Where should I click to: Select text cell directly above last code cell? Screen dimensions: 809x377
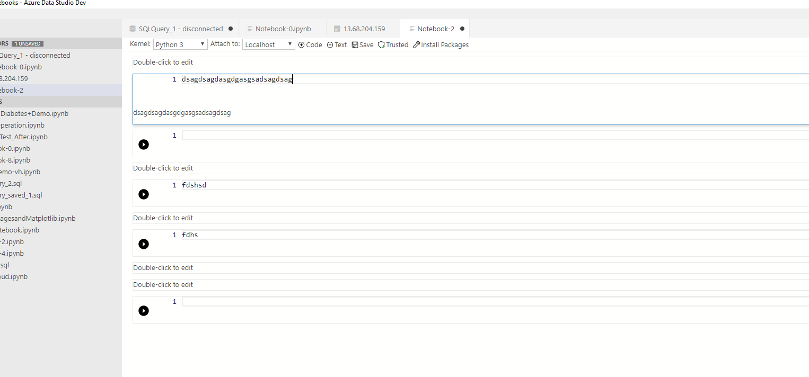[x=471, y=284]
